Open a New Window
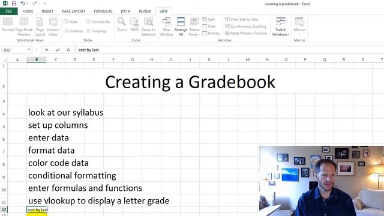Screen dimensions: 384x216 pyautogui.click(x=166, y=27)
